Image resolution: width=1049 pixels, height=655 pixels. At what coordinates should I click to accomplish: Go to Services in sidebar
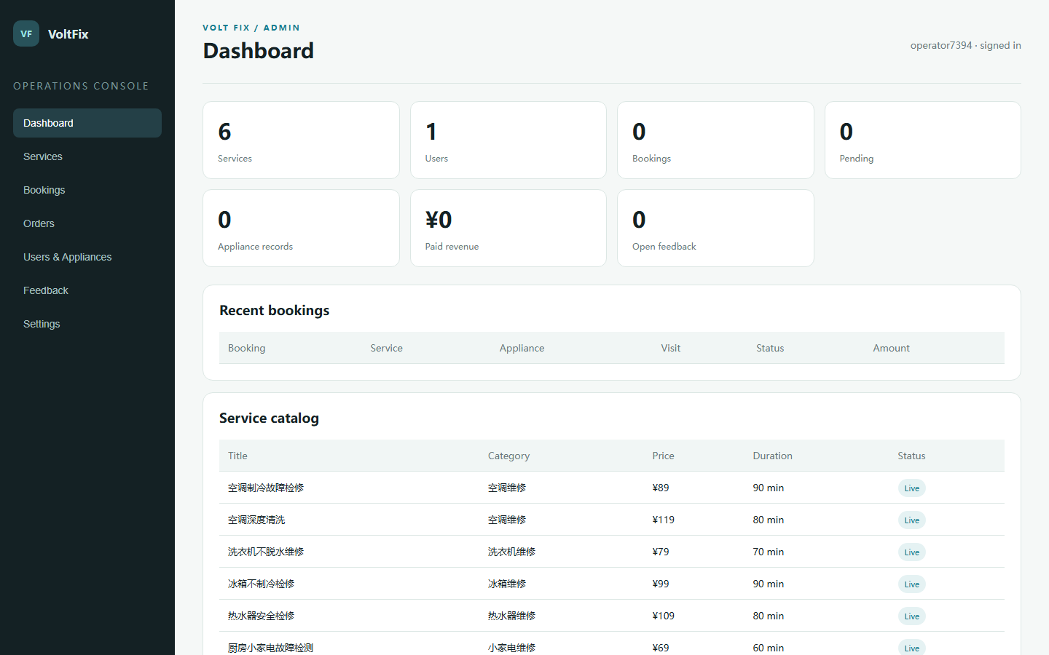(x=87, y=156)
